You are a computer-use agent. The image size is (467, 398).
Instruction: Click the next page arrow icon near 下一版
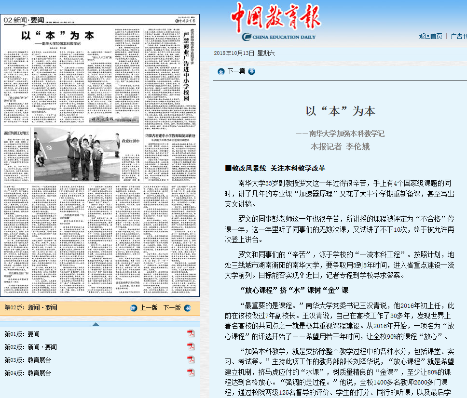(188, 308)
